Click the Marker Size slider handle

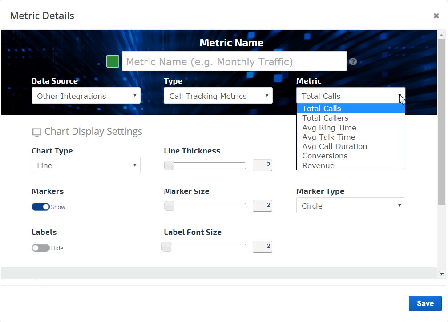click(169, 206)
